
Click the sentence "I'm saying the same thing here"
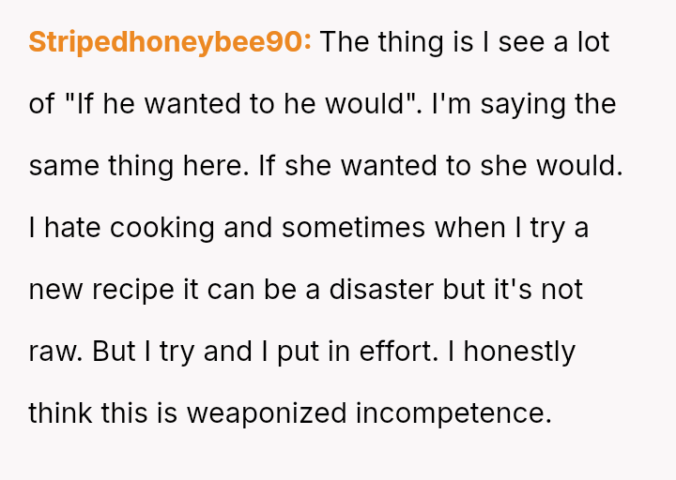tap(523, 104)
